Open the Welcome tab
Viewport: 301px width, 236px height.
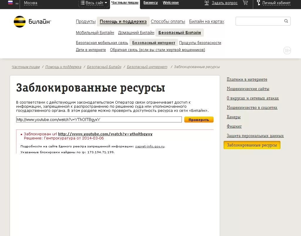(x=171, y=3)
